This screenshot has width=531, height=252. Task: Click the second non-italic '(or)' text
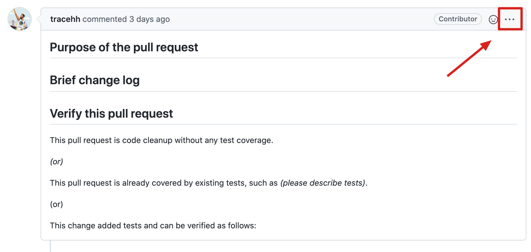point(56,204)
